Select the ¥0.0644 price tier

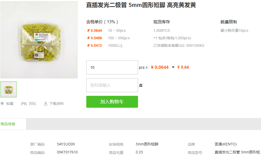click(x=95, y=30)
